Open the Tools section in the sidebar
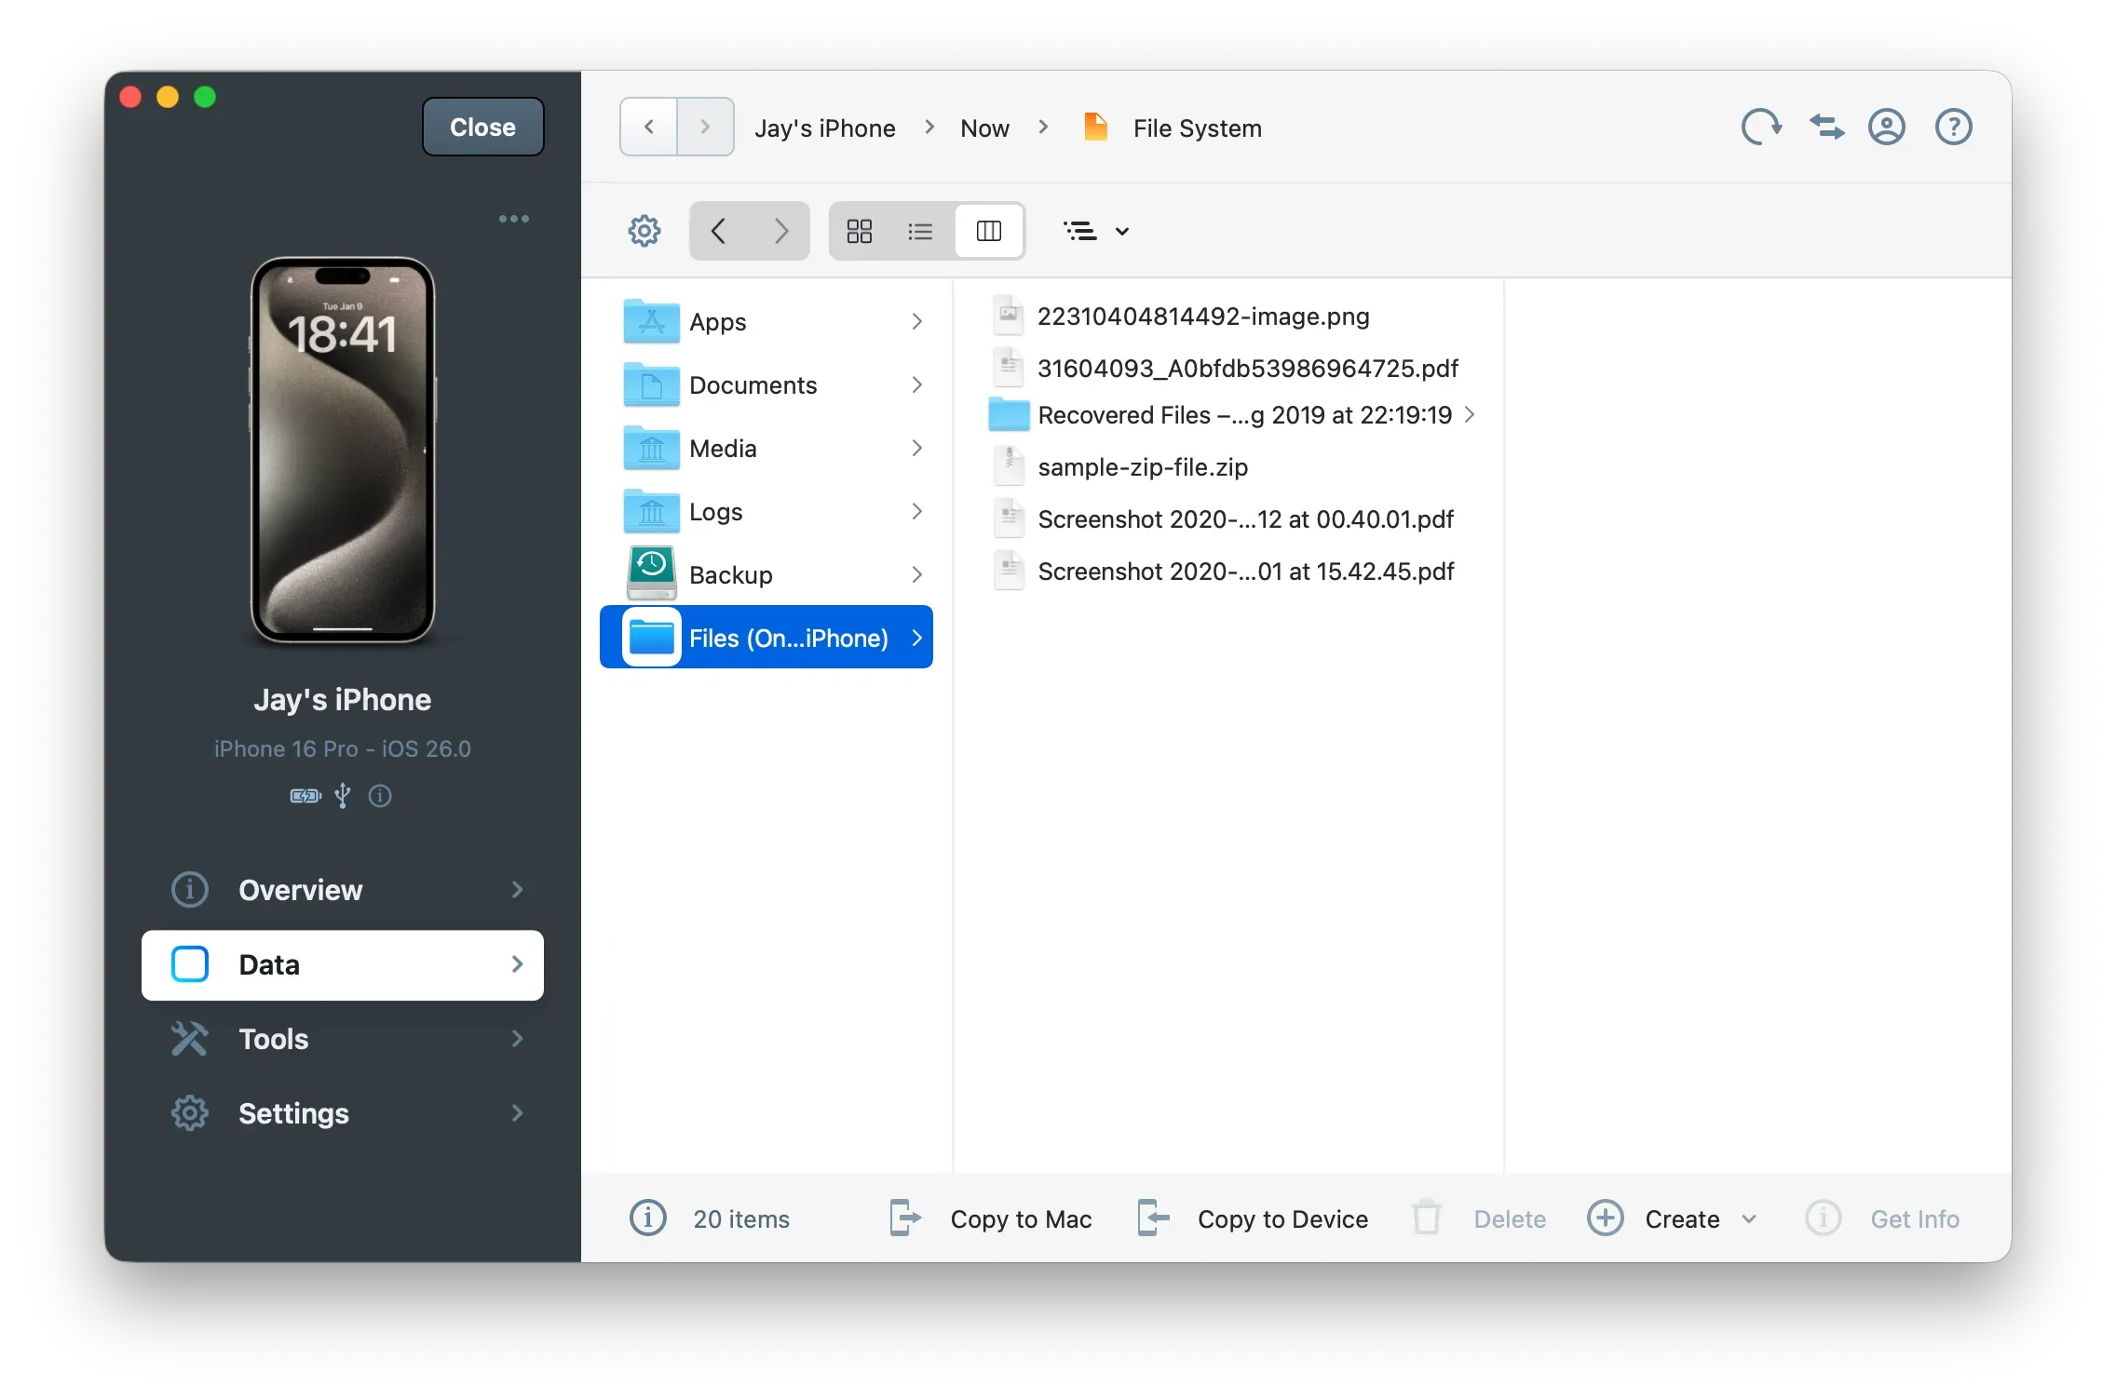This screenshot has height=1400, width=2116. (x=343, y=1039)
